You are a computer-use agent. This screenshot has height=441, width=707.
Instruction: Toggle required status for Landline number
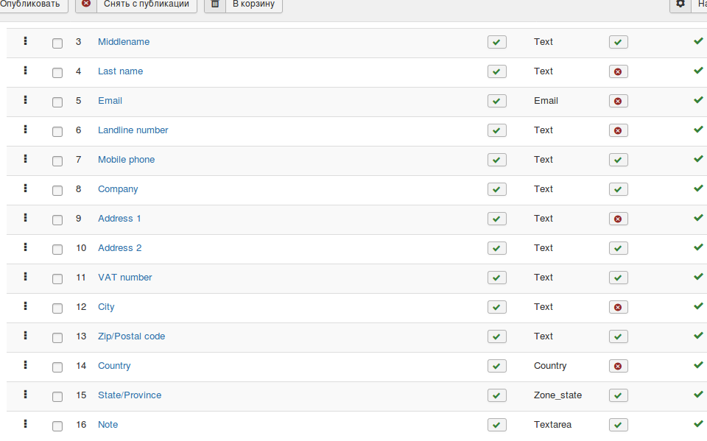[x=618, y=130]
